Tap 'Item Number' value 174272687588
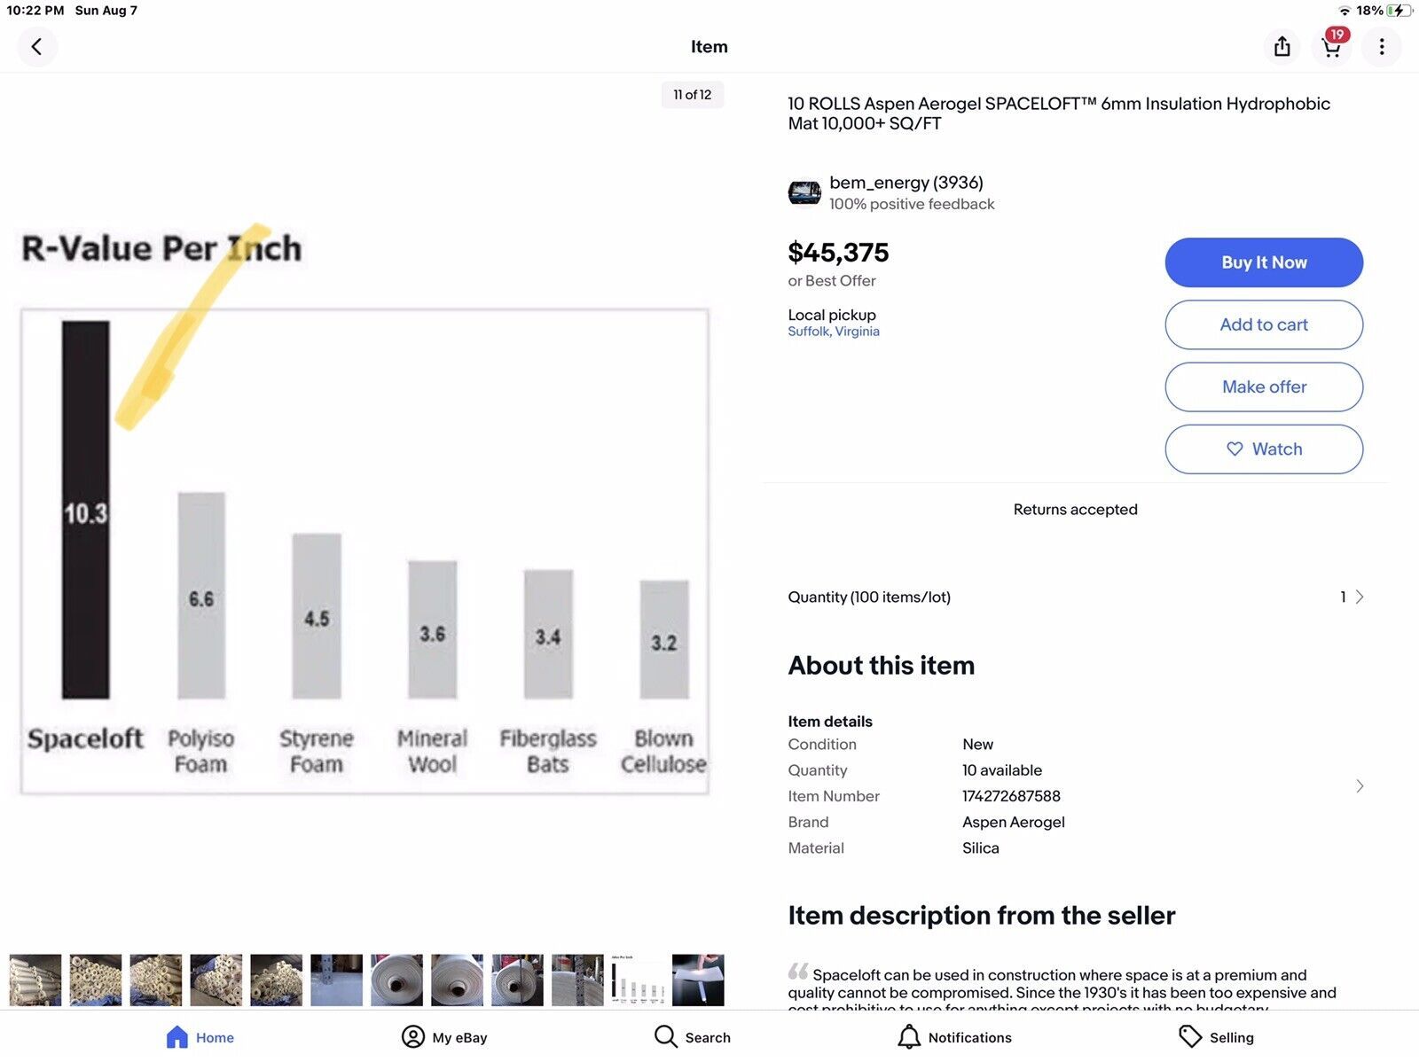Screen dimensions: 1419x1062 click(1011, 796)
